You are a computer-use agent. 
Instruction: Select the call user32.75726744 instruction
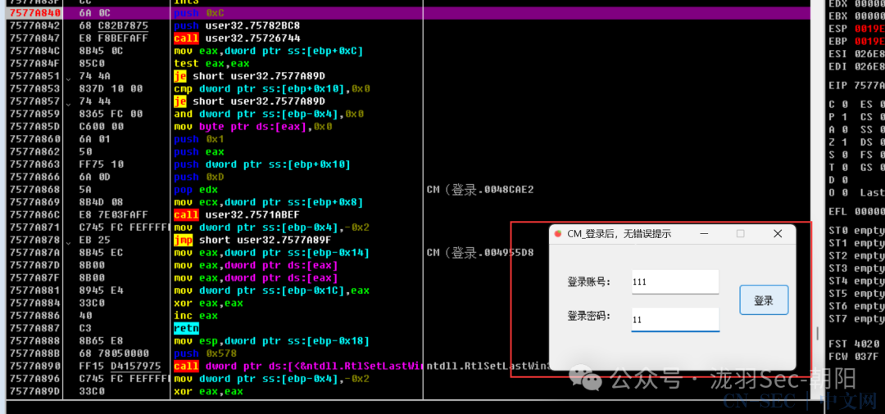(237, 38)
